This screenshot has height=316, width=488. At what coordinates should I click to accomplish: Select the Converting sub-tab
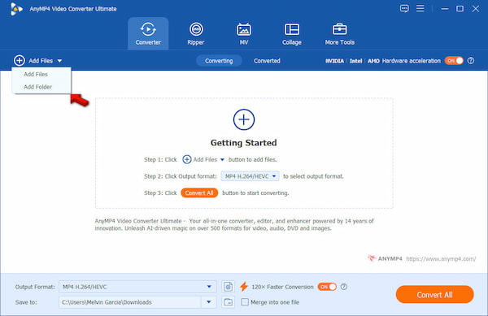point(219,61)
